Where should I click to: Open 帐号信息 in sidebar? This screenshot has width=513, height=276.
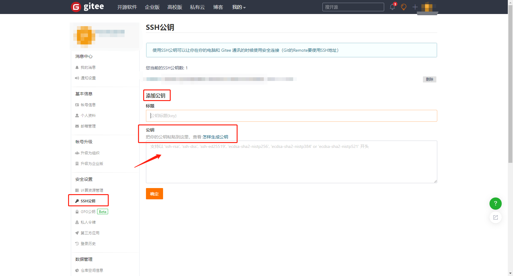coord(85,105)
